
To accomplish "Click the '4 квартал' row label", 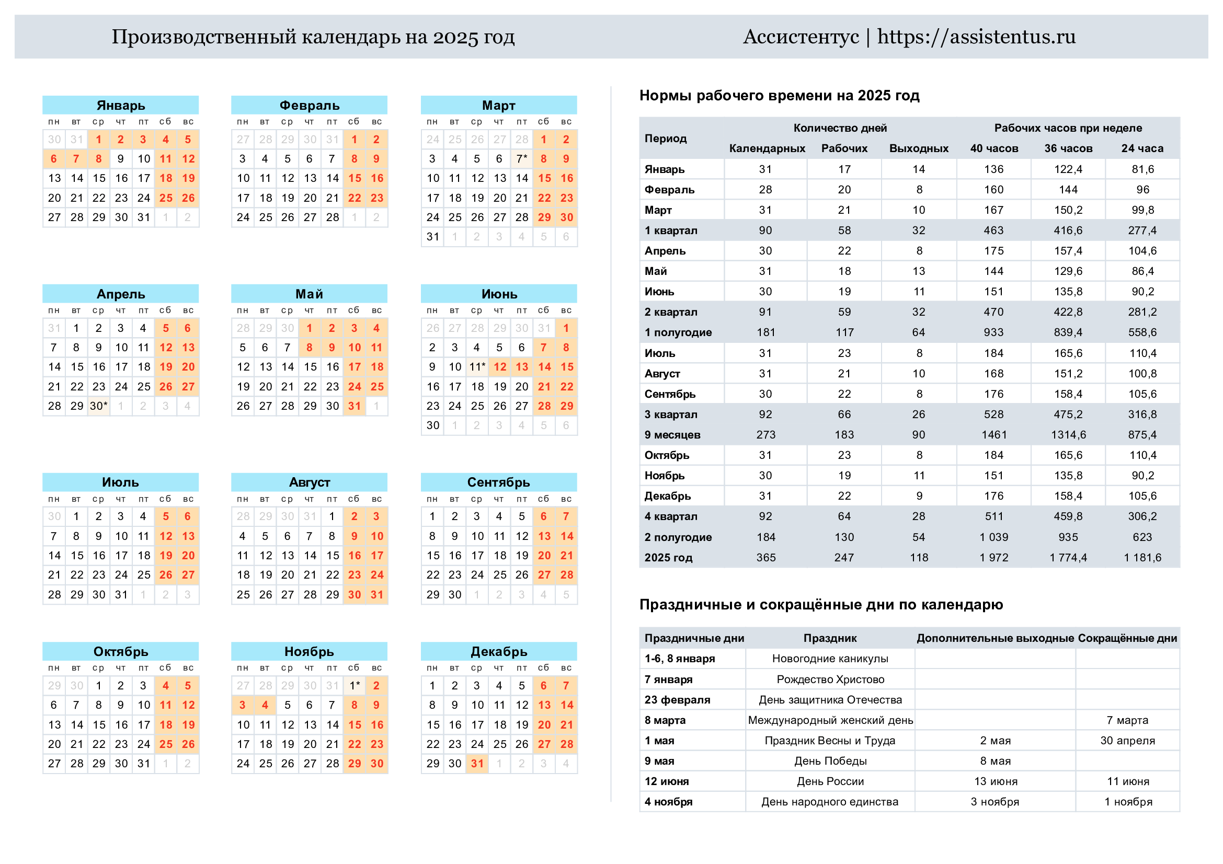I will [x=671, y=516].
